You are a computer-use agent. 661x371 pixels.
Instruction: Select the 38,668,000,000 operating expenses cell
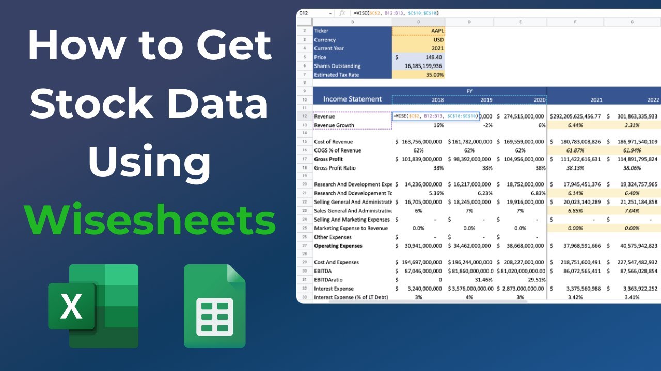[520, 246]
